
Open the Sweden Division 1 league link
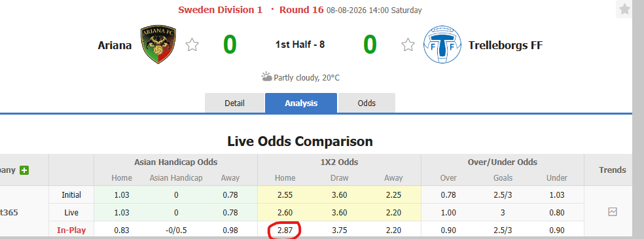click(x=220, y=10)
